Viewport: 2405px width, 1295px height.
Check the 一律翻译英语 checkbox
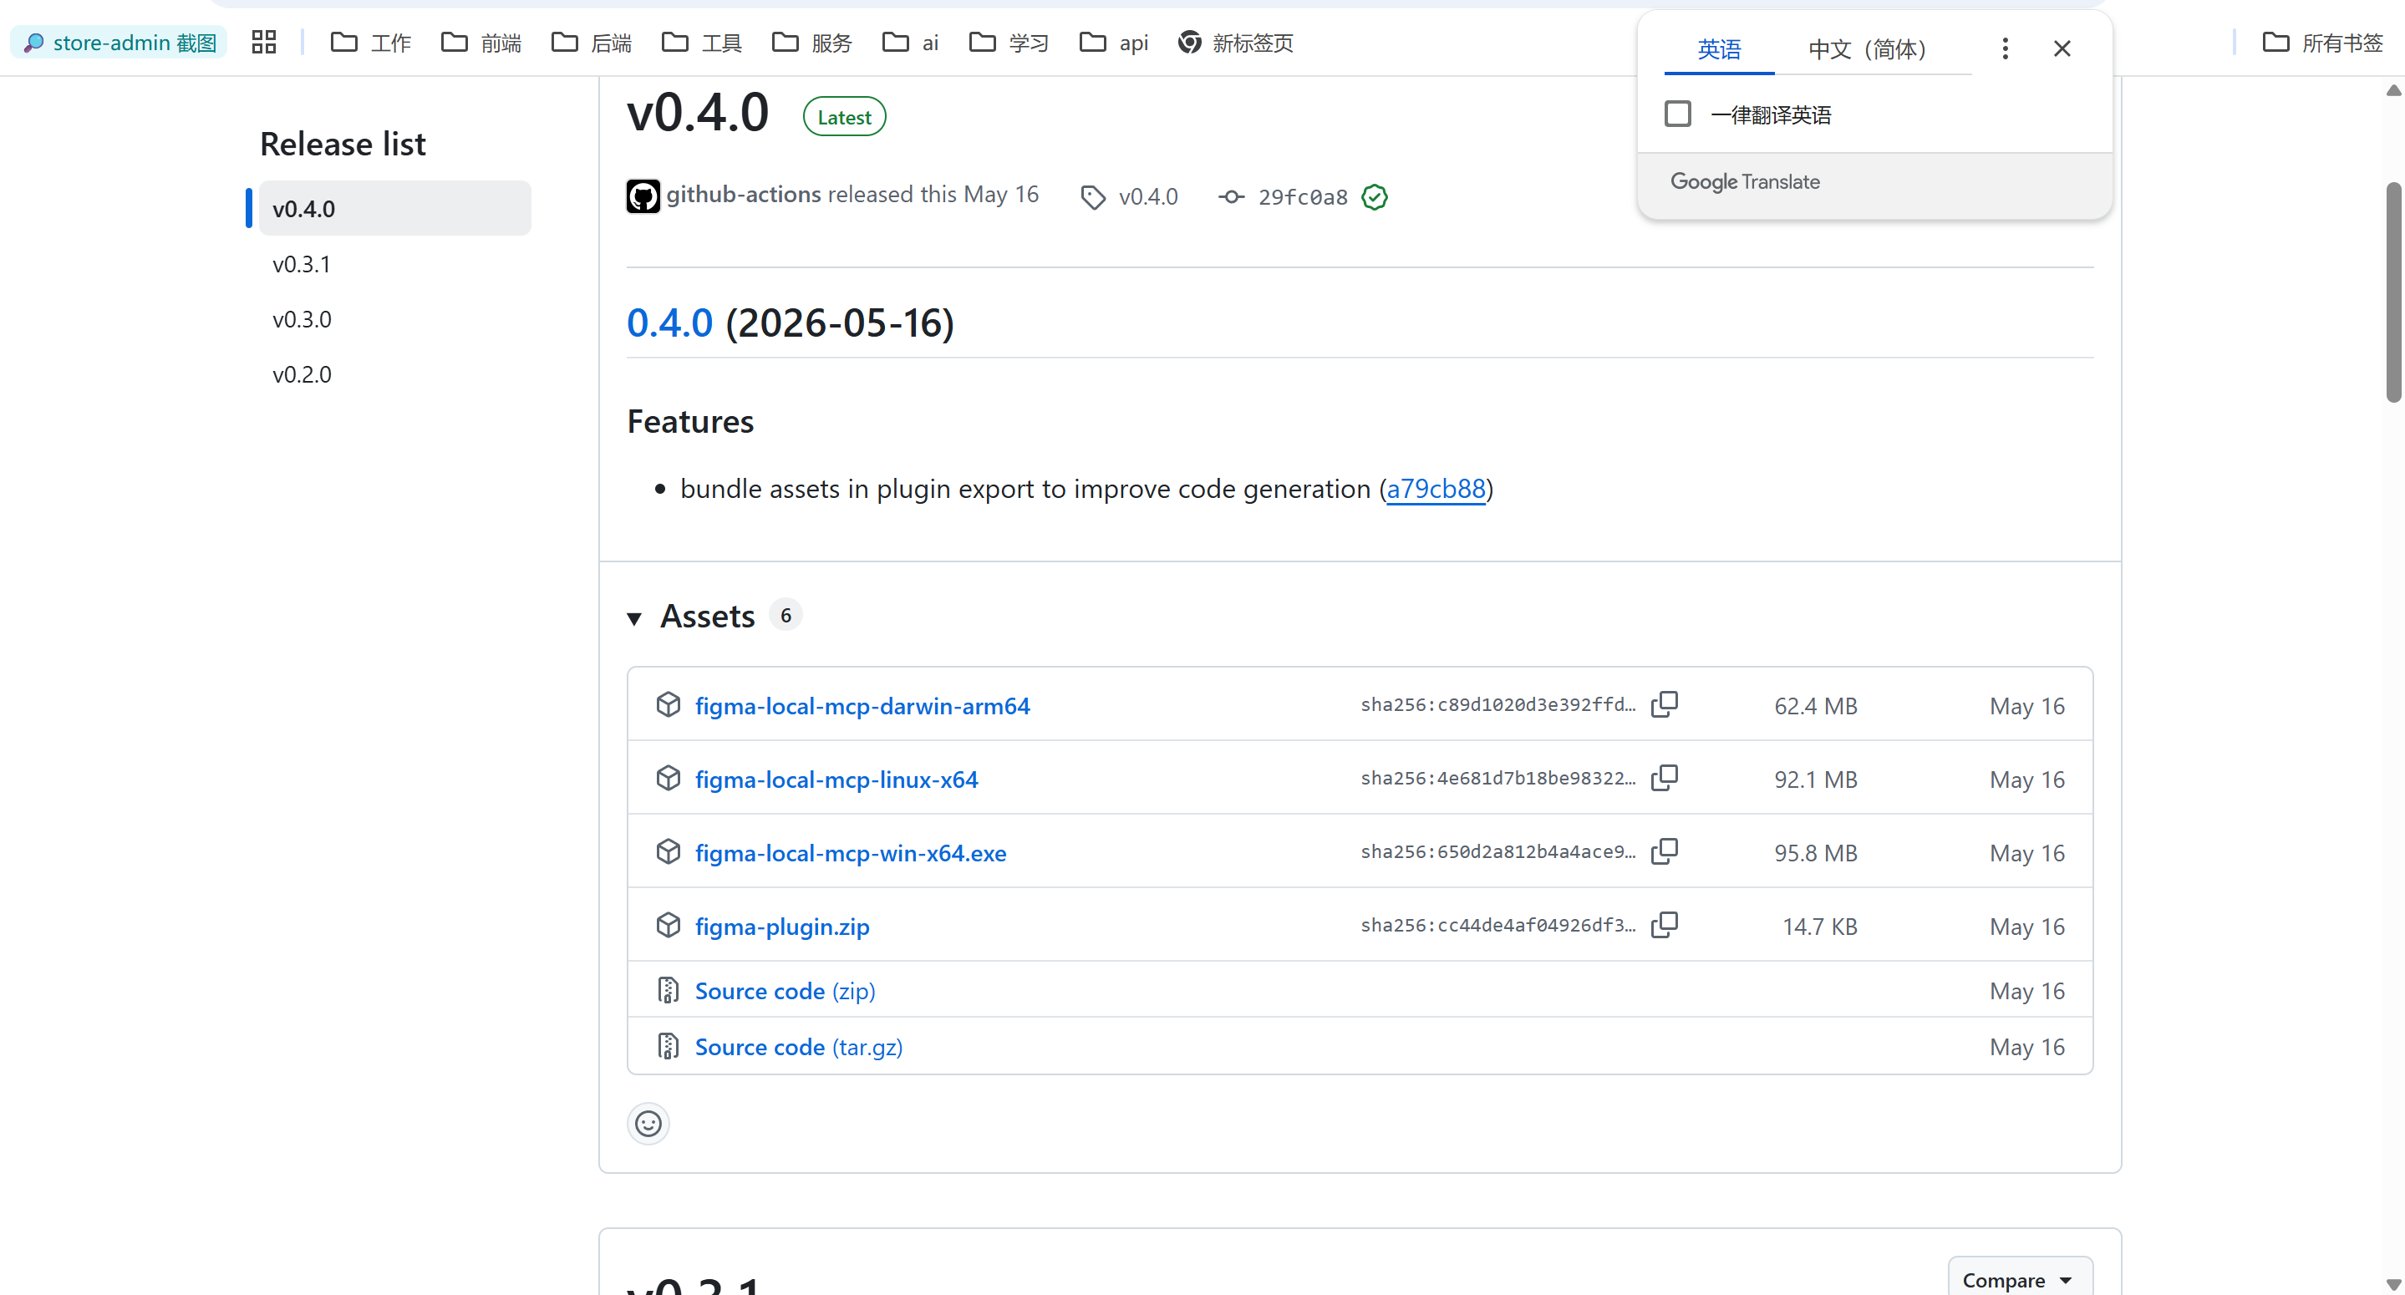(x=1678, y=114)
